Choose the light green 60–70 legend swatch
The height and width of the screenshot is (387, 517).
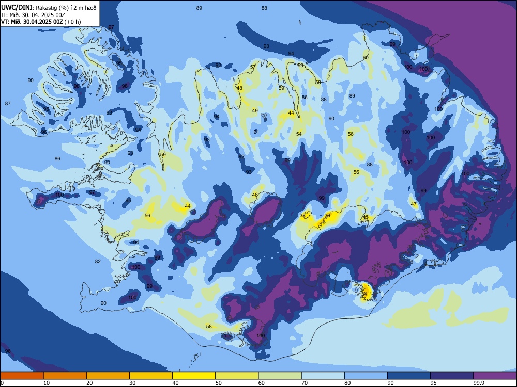[280, 376]
